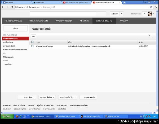Expand the dropdown arrow next to upload

pyautogui.click(x=122, y=14)
